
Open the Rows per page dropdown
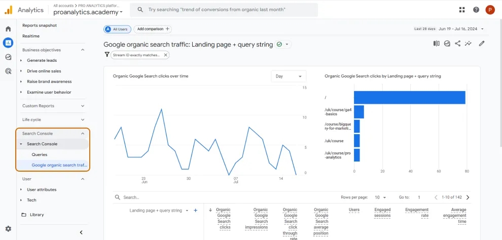click(380, 197)
